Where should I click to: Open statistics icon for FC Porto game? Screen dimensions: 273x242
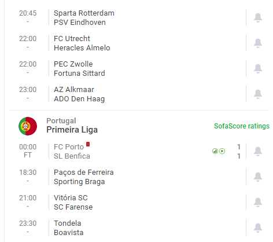tap(215, 151)
